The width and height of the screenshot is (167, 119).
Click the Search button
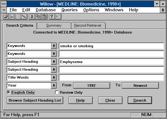pyautogui.click(x=140, y=100)
